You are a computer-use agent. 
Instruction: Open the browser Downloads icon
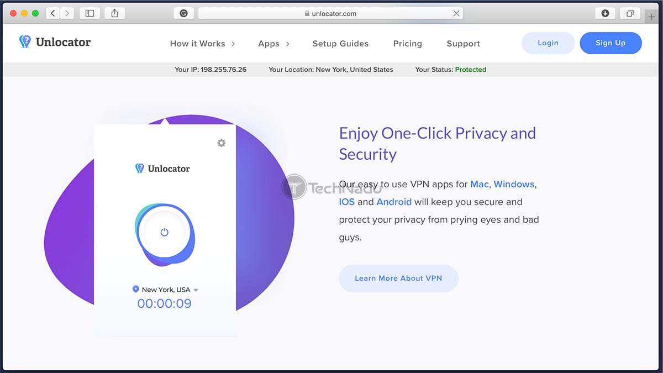(x=604, y=13)
